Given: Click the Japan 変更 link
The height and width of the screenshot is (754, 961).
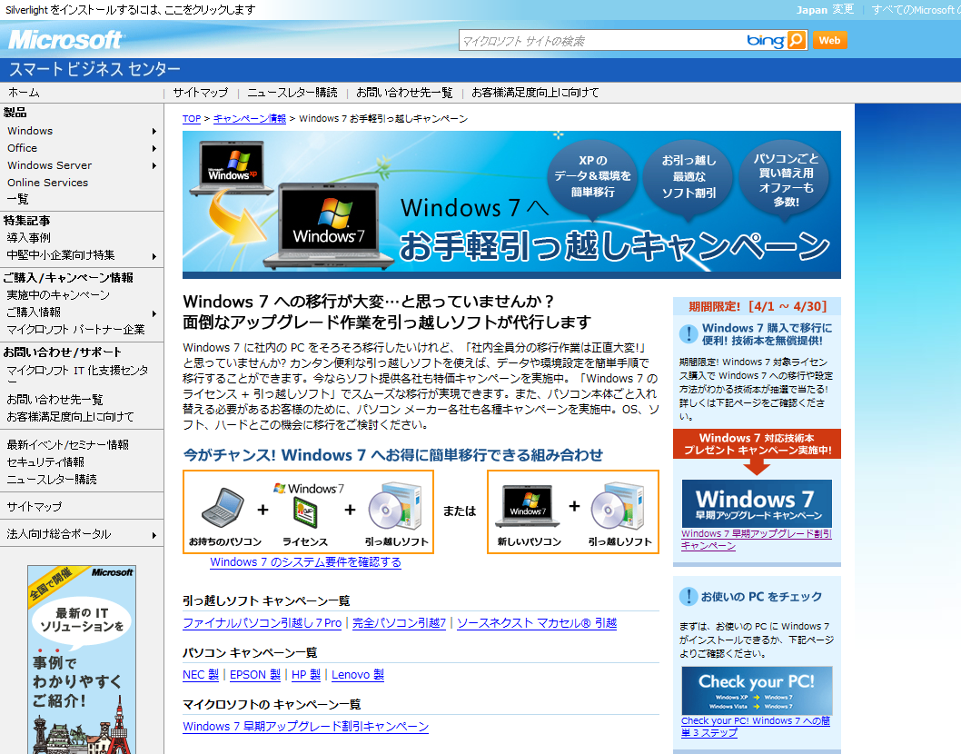Looking at the screenshot, I should click(x=825, y=10).
